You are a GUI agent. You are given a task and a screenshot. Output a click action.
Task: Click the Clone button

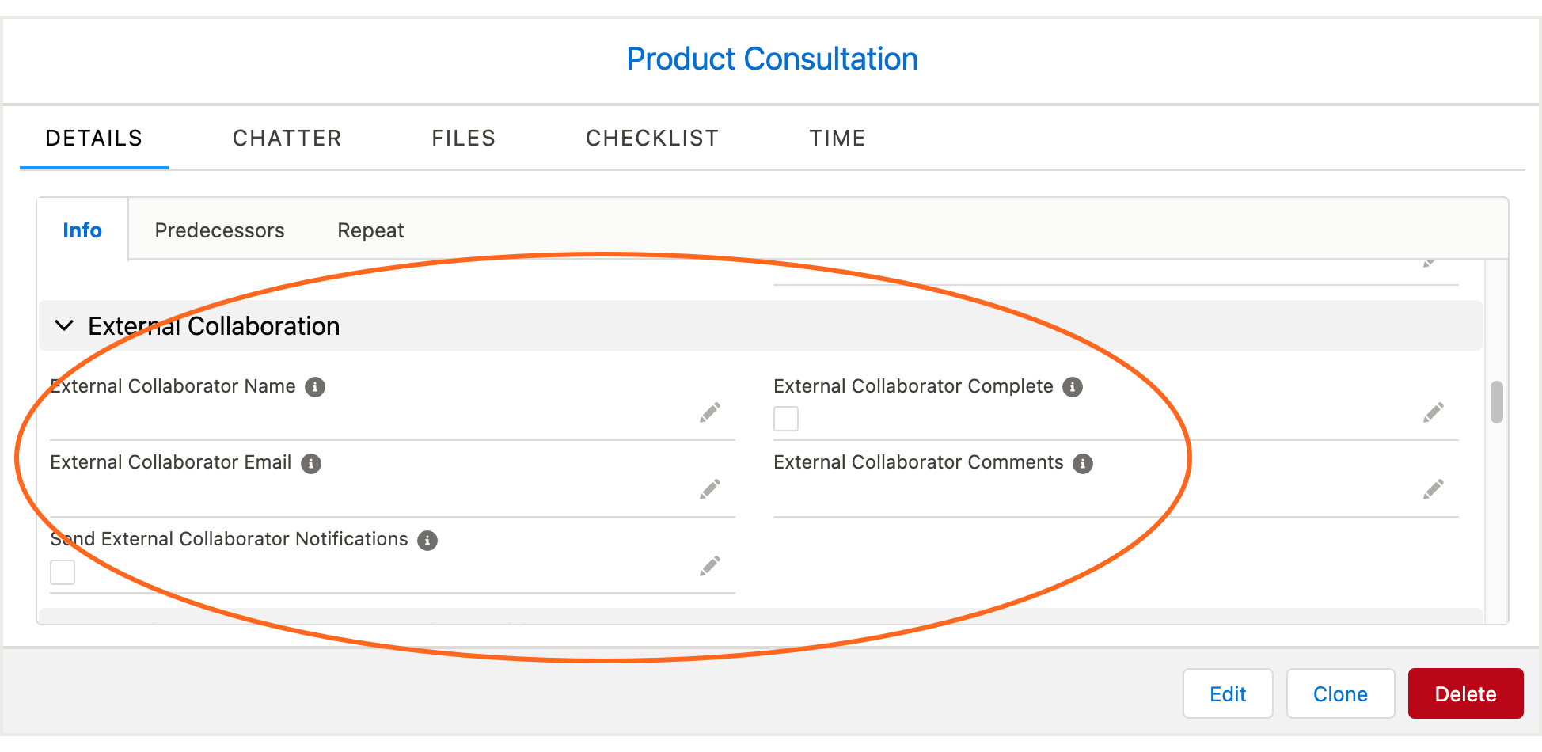pyautogui.click(x=1340, y=693)
